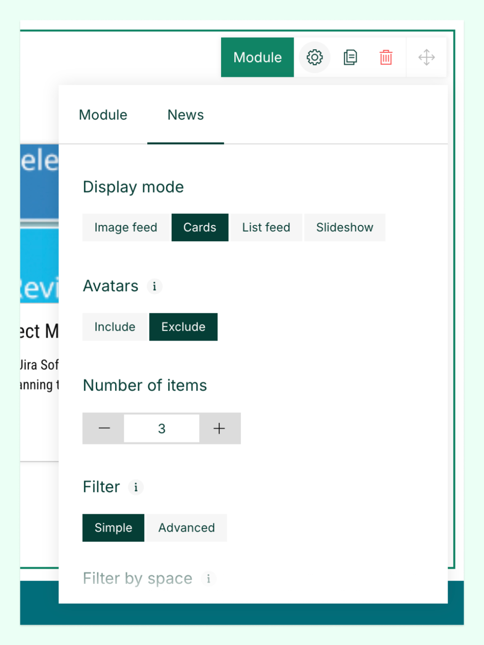This screenshot has width=484, height=645.
Task: Decrease number of items with minus
Action: [104, 429]
